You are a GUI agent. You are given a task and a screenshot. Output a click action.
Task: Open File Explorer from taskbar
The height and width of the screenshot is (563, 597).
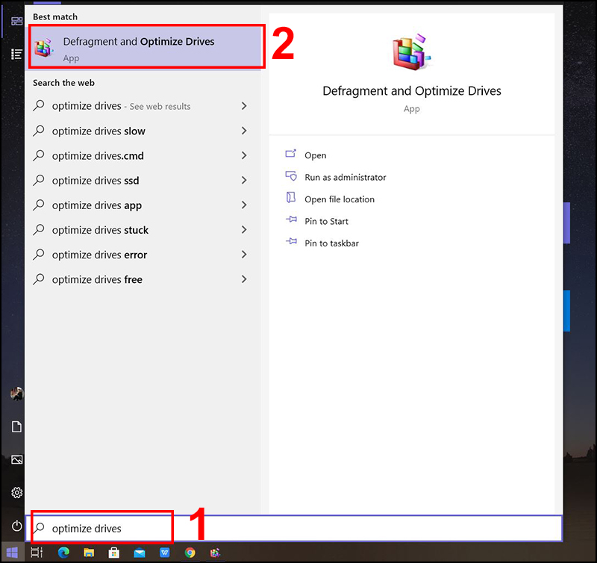pyautogui.click(x=89, y=553)
